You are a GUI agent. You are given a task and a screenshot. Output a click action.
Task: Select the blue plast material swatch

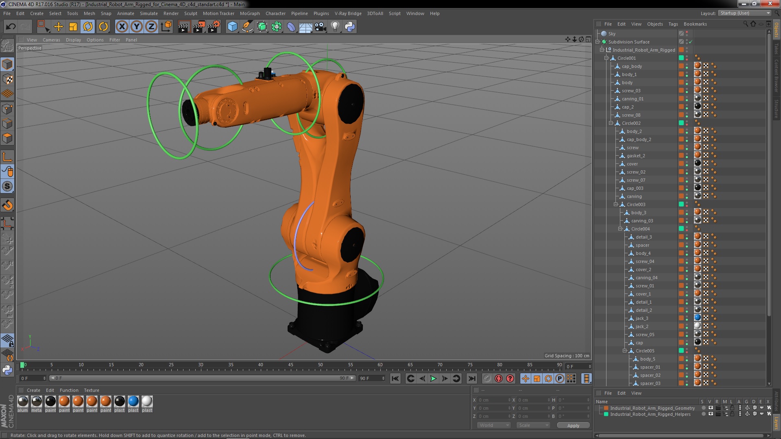click(133, 404)
